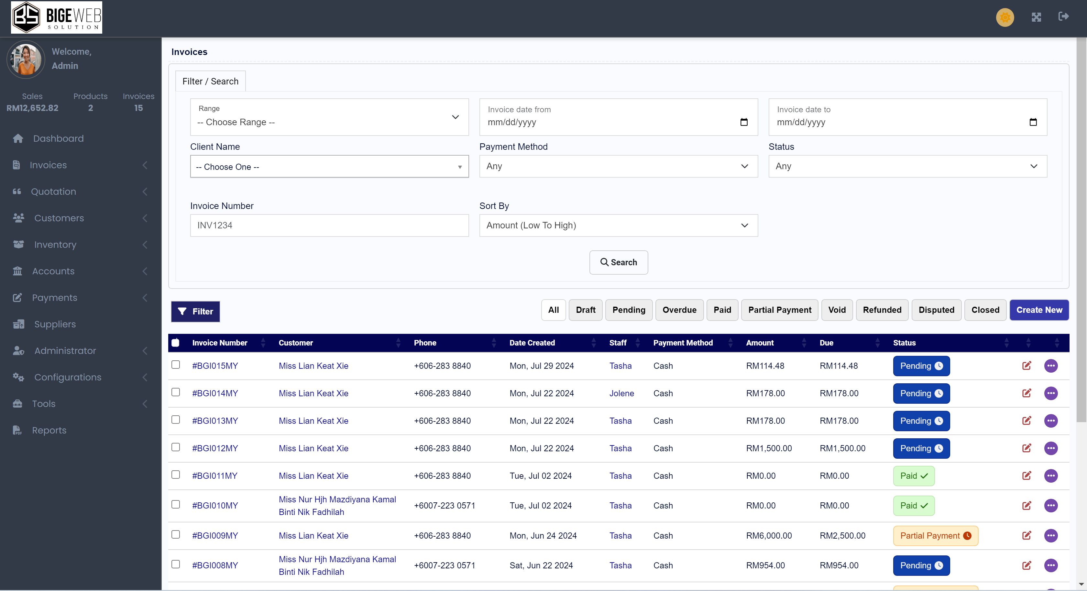This screenshot has height=591, width=1087.
Task: Check the row checkbox for #BGI011MY
Action: 176,475
